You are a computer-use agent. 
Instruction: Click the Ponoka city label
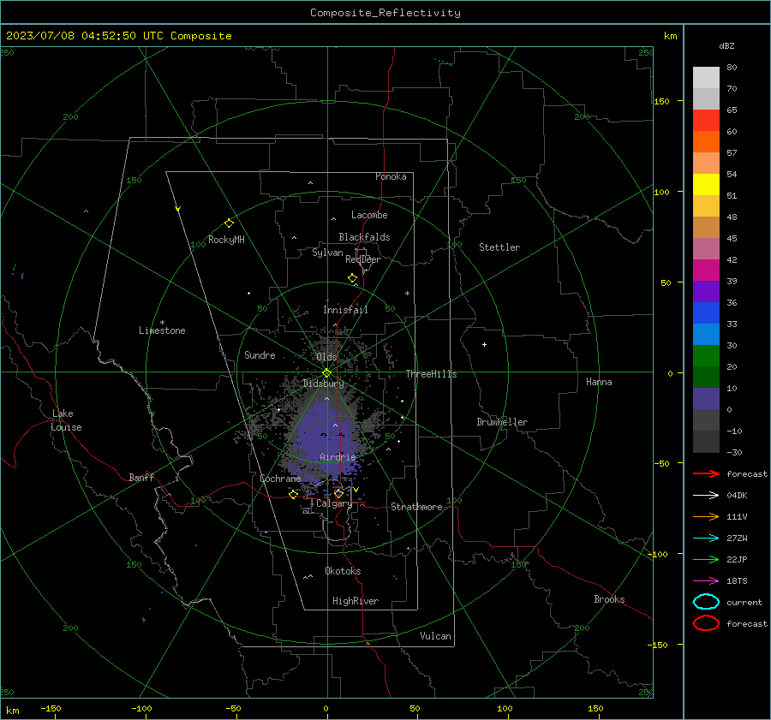391,176
